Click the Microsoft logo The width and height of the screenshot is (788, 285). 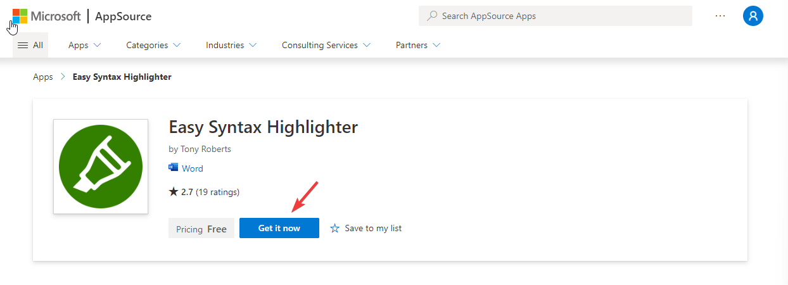click(46, 16)
